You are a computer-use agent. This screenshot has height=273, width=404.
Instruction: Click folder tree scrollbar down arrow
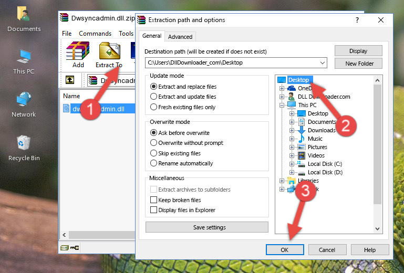pyautogui.click(x=377, y=228)
